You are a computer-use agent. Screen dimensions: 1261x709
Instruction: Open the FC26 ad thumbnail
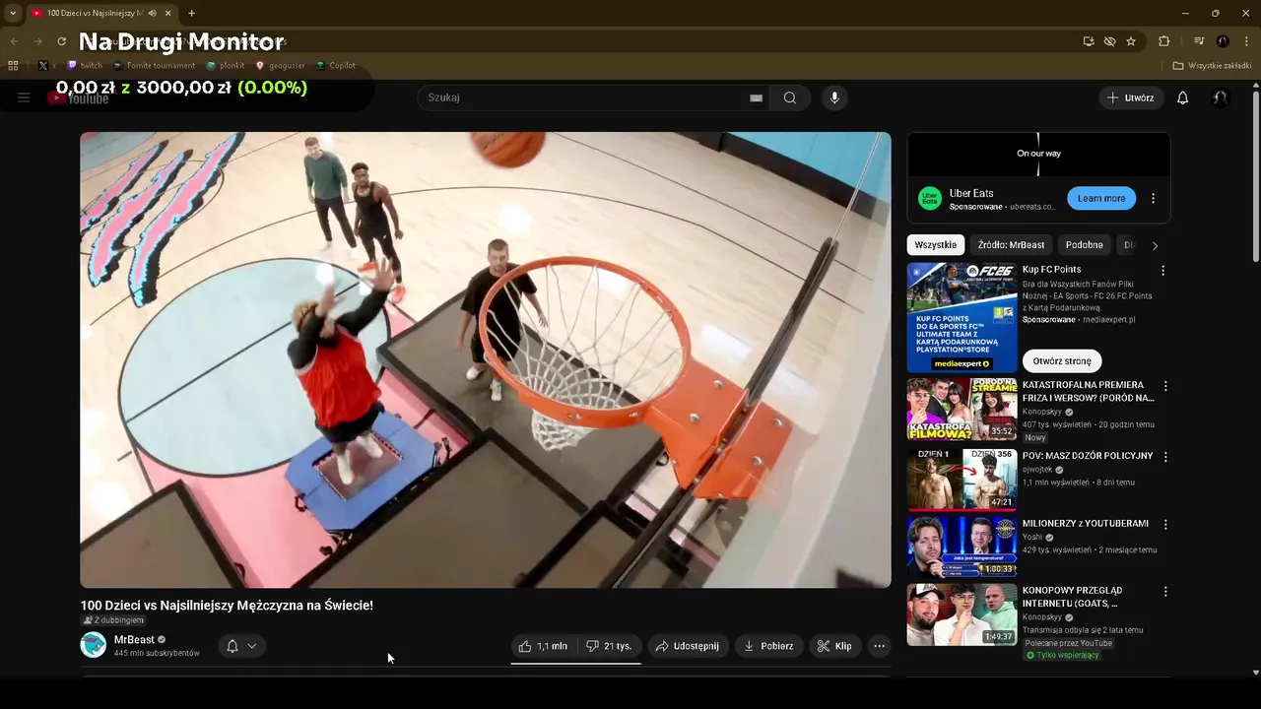tap(962, 317)
